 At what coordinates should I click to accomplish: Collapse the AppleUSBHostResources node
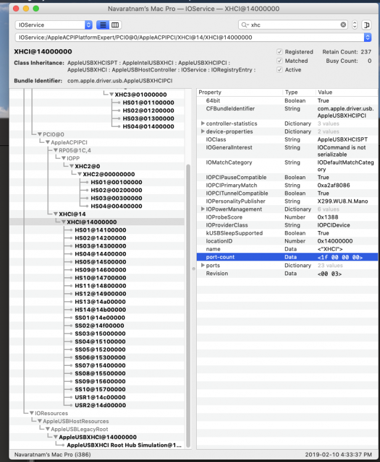coord(39,421)
